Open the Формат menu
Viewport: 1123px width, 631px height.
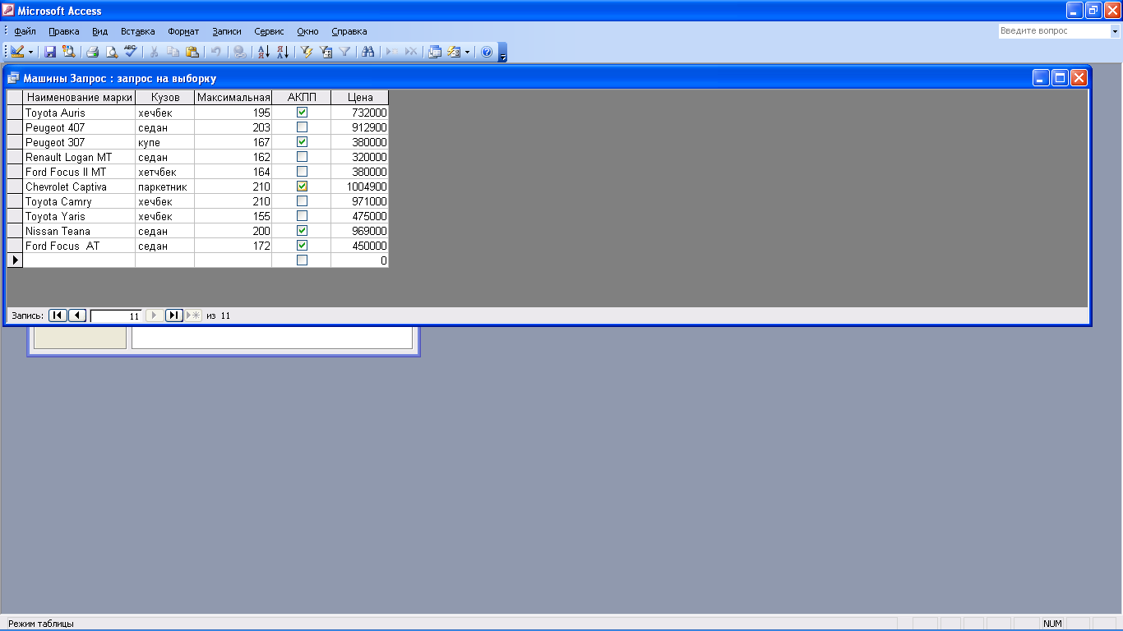[183, 31]
